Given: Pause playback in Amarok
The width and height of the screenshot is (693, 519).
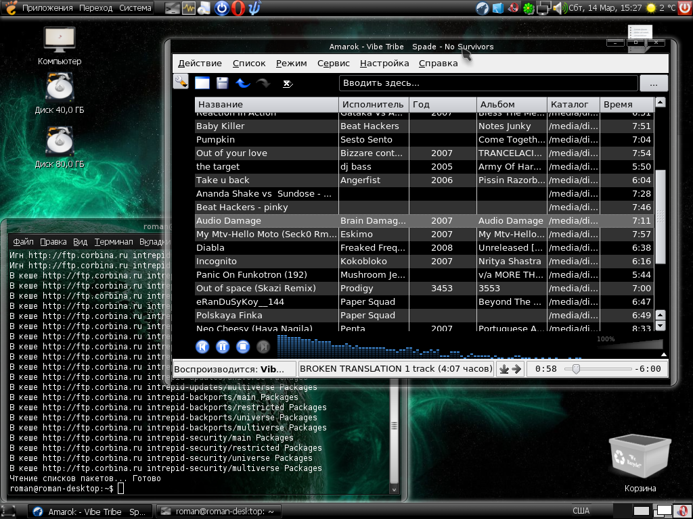Looking at the screenshot, I should [223, 347].
